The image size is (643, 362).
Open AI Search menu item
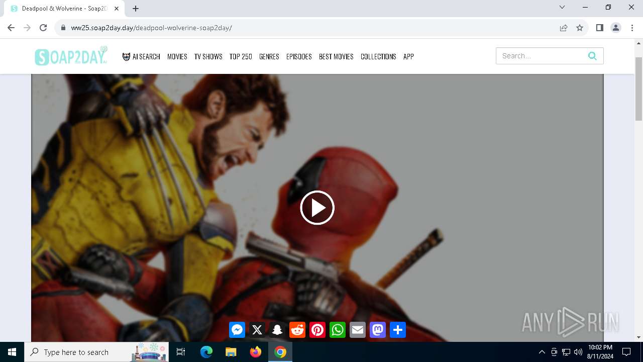coord(141,56)
